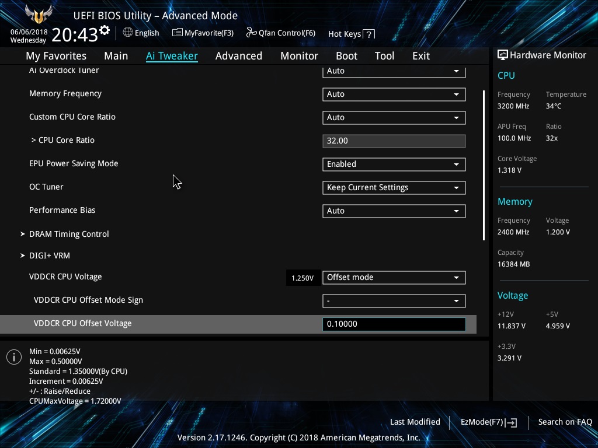
Task: Click the +5V 4.959 V reading
Action: (558, 326)
